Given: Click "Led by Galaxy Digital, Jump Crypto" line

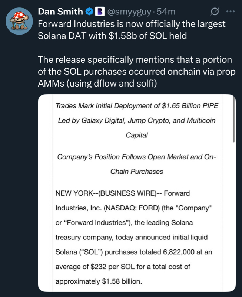Looking at the screenshot, I should [136, 121].
